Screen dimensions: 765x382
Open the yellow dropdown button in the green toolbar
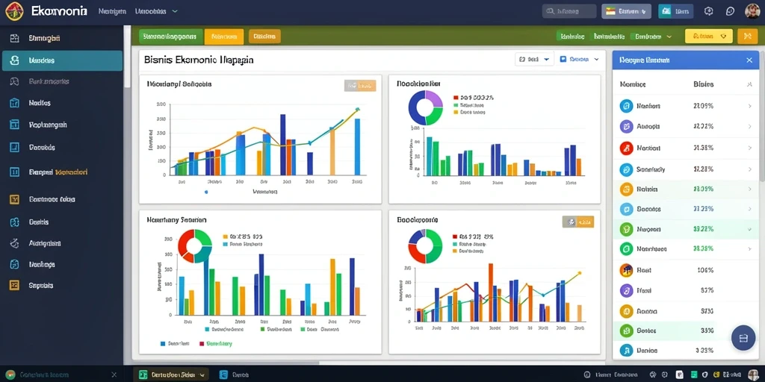point(709,36)
